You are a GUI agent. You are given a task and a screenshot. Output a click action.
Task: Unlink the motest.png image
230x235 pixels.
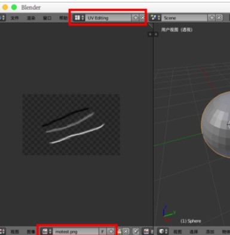pos(125,231)
